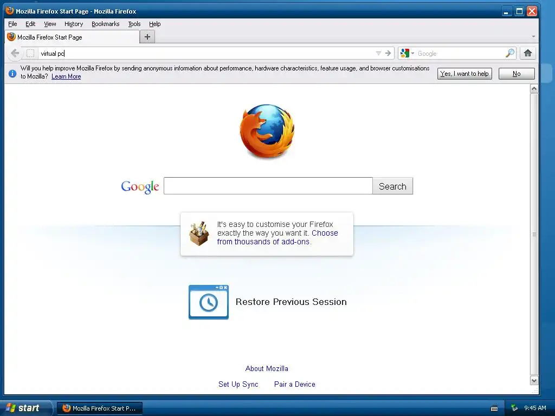Select the Mozilla Firefox Start Page tab

click(x=72, y=37)
